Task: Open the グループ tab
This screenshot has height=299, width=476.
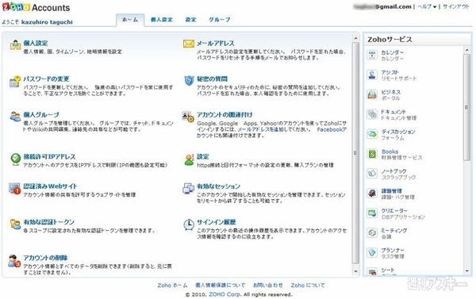Action: 219,20
